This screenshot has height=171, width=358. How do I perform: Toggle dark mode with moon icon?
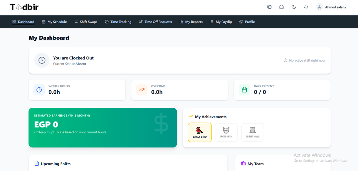tap(294, 7)
